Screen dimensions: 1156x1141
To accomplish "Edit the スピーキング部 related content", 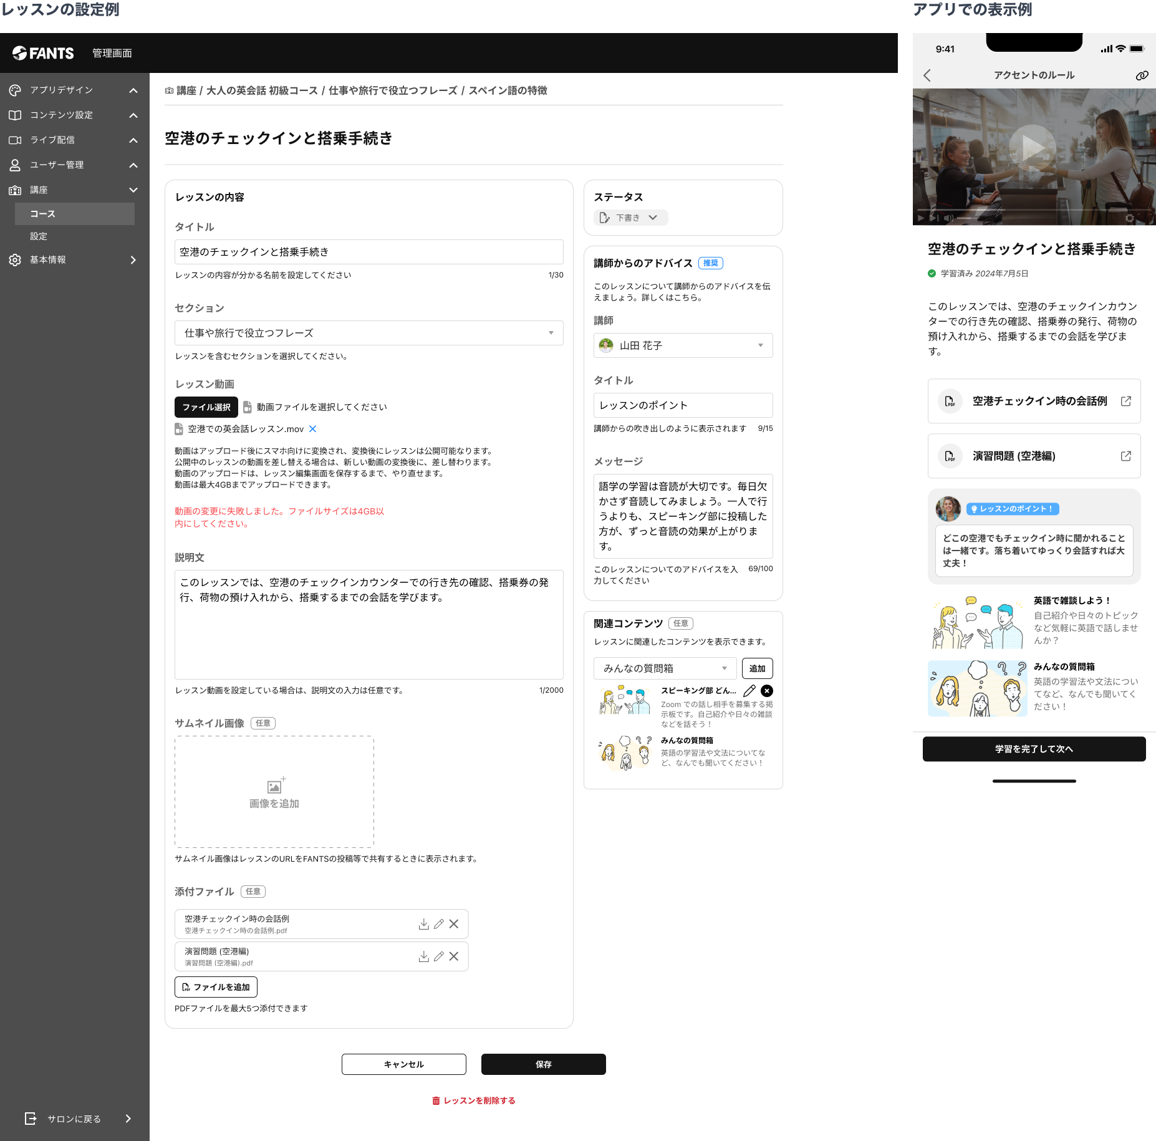I will [749, 691].
